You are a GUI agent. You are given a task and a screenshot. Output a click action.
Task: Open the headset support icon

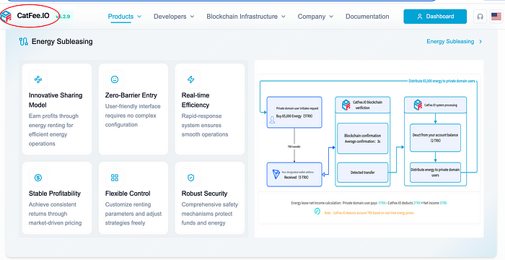480,17
